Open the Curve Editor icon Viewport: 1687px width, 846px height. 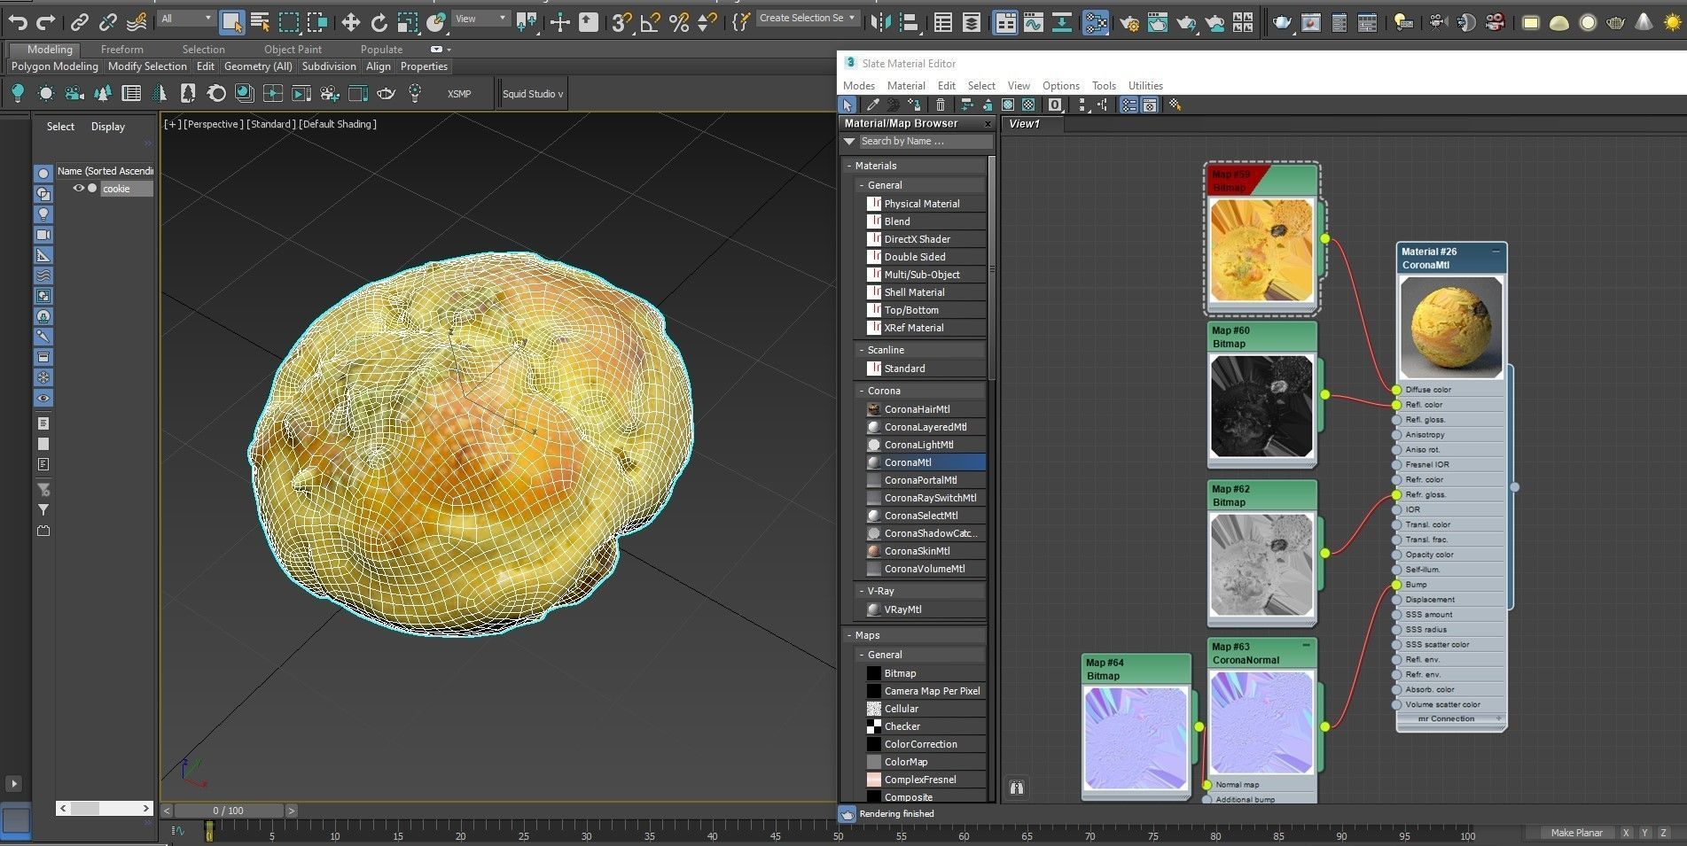click(1034, 22)
